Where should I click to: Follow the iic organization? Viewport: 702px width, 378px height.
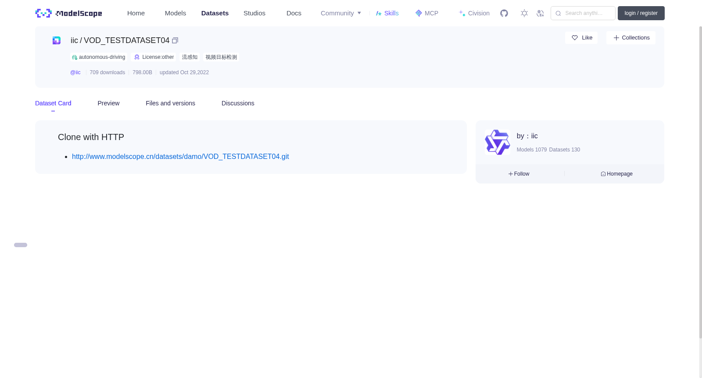tap(519, 174)
